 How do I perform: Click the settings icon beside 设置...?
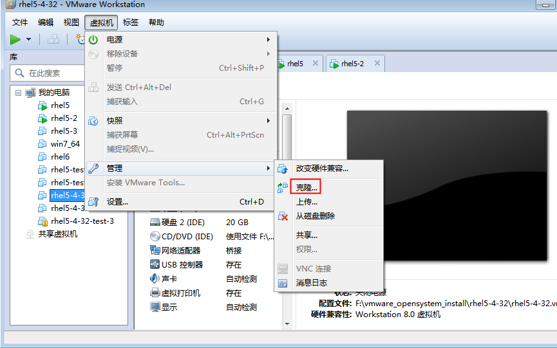pyautogui.click(x=93, y=202)
